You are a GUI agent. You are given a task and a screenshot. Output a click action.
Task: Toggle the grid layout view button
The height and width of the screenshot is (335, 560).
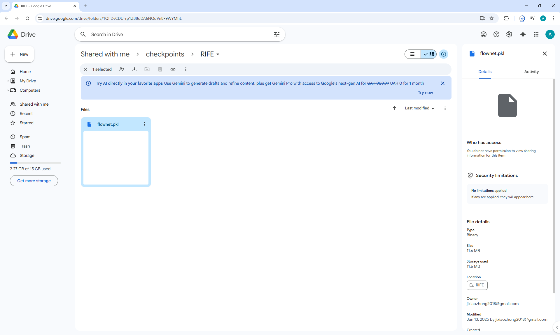tap(429, 54)
